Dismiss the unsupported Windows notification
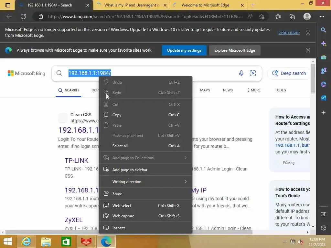The image size is (331, 248). coord(308,33)
